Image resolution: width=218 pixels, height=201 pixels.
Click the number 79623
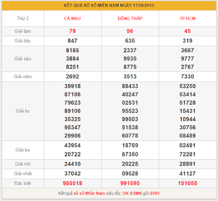pos(72,102)
